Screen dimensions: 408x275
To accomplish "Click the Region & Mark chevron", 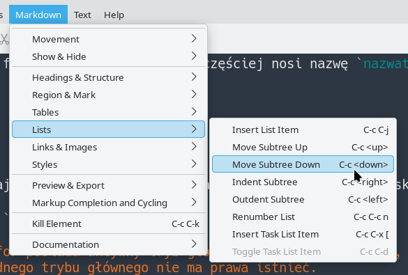I will (x=194, y=94).
